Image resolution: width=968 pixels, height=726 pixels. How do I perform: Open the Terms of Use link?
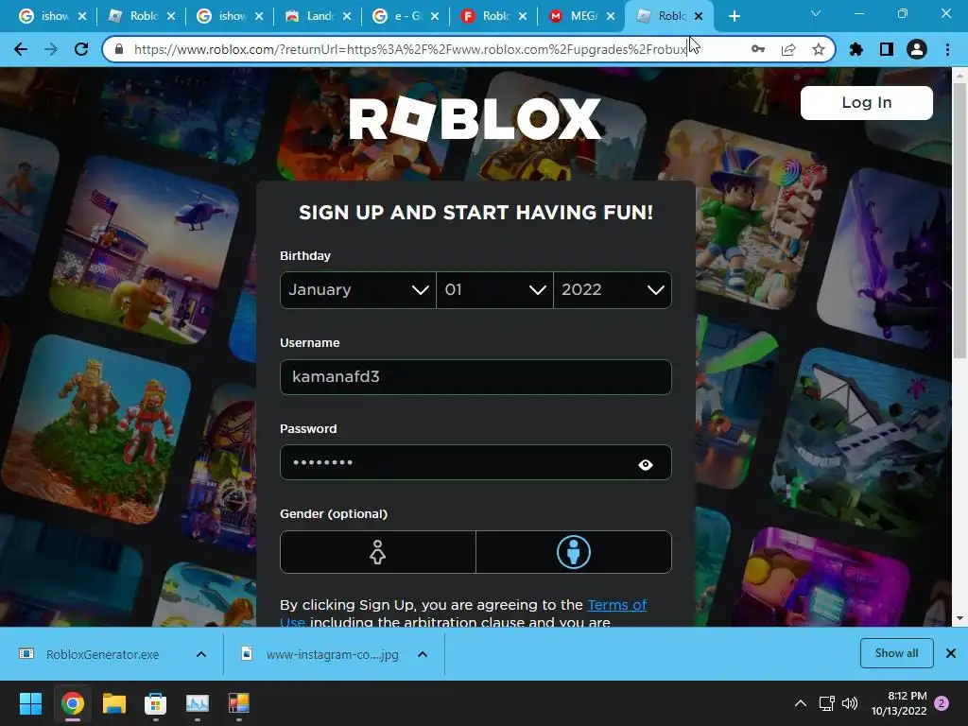616,605
